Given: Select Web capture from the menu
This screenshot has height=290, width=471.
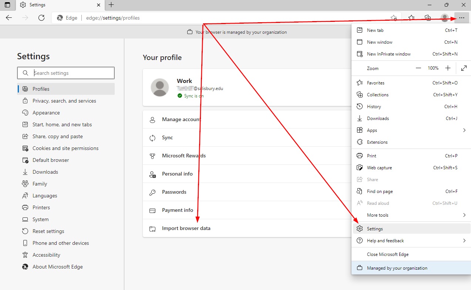Looking at the screenshot, I should tap(379, 167).
